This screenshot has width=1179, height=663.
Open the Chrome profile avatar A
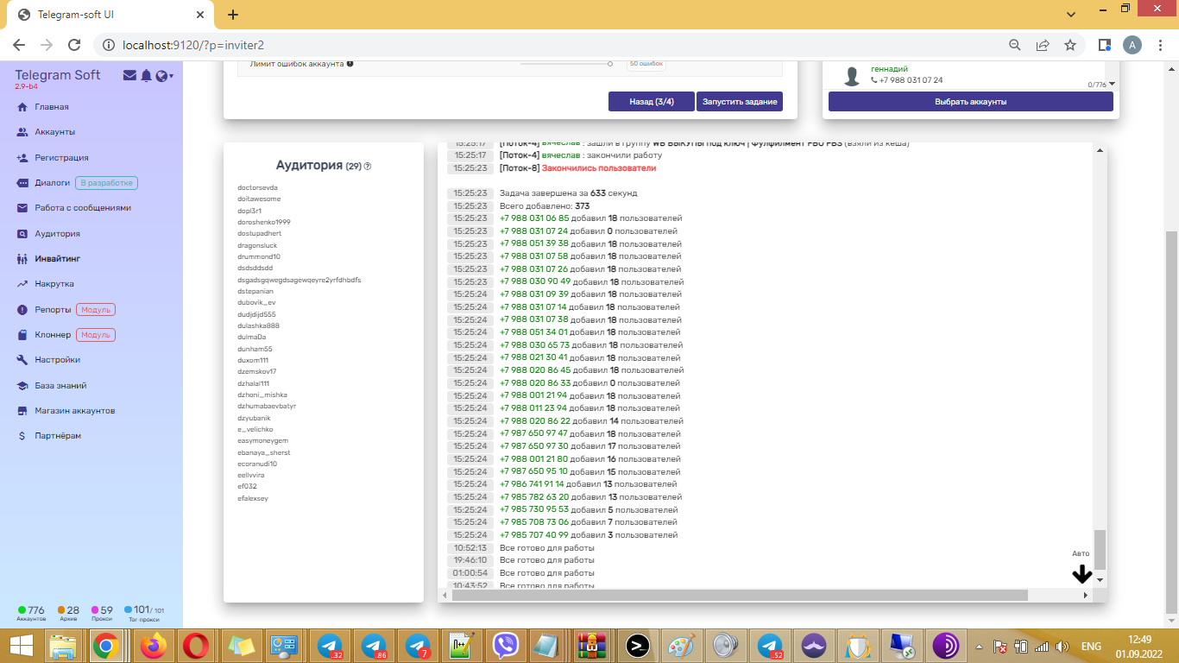click(1132, 45)
